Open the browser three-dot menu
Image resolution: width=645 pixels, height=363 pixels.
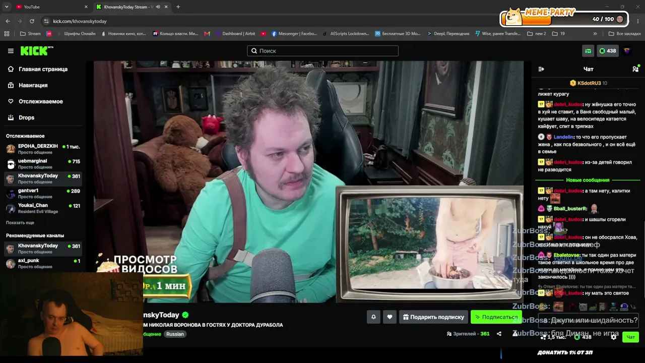(x=638, y=21)
